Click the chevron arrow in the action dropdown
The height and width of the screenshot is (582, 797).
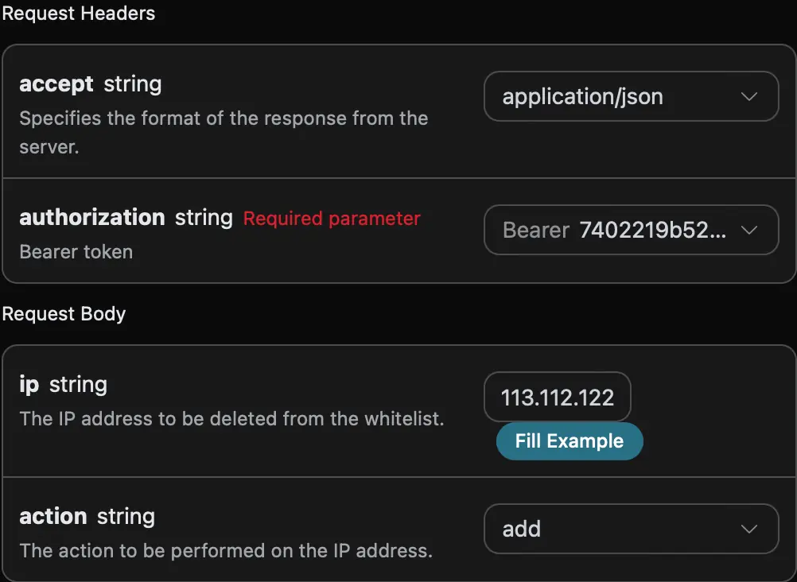748,530
